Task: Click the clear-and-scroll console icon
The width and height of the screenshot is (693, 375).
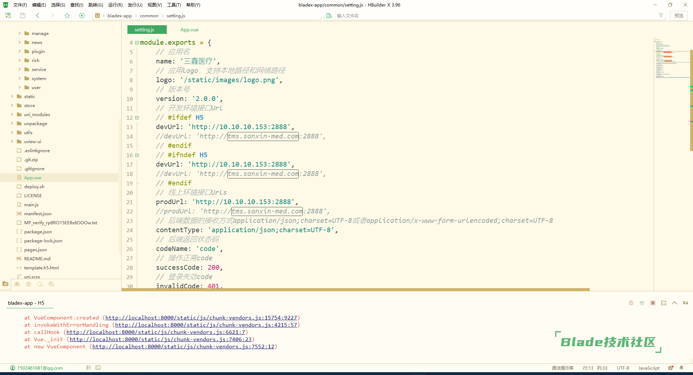Action: coord(685,303)
